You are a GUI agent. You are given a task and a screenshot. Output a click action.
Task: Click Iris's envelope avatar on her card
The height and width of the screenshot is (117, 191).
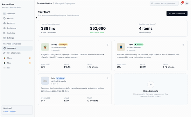45,81
